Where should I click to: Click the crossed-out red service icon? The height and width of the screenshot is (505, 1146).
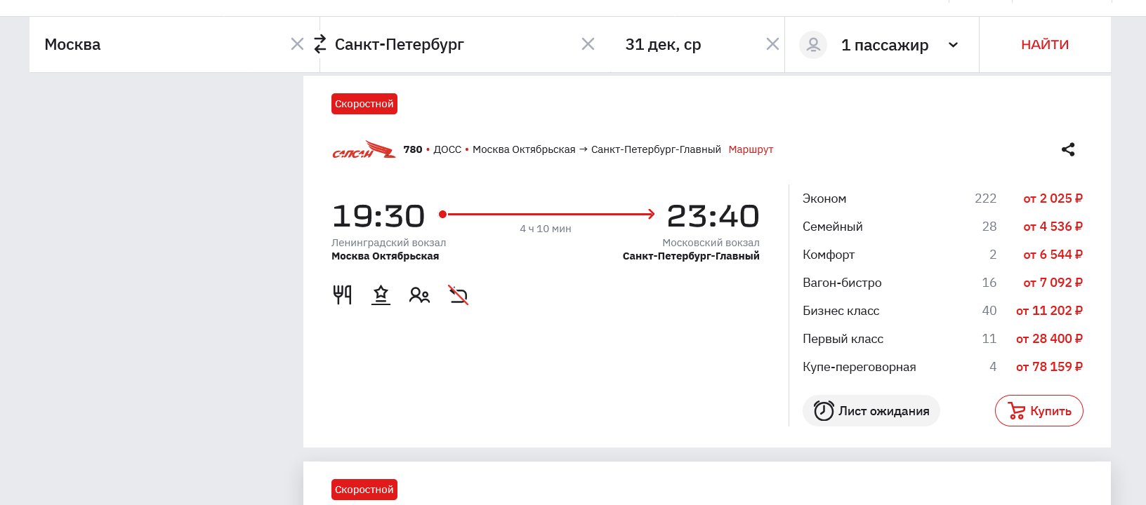pyautogui.click(x=458, y=295)
